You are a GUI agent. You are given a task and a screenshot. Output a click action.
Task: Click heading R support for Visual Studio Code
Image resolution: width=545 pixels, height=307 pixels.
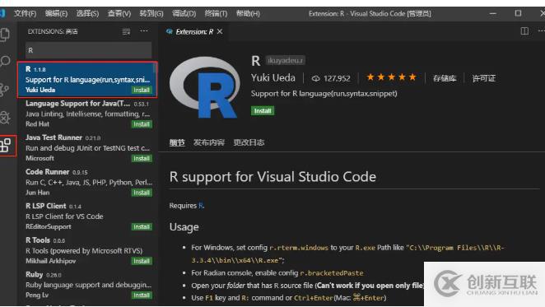pos(272,177)
